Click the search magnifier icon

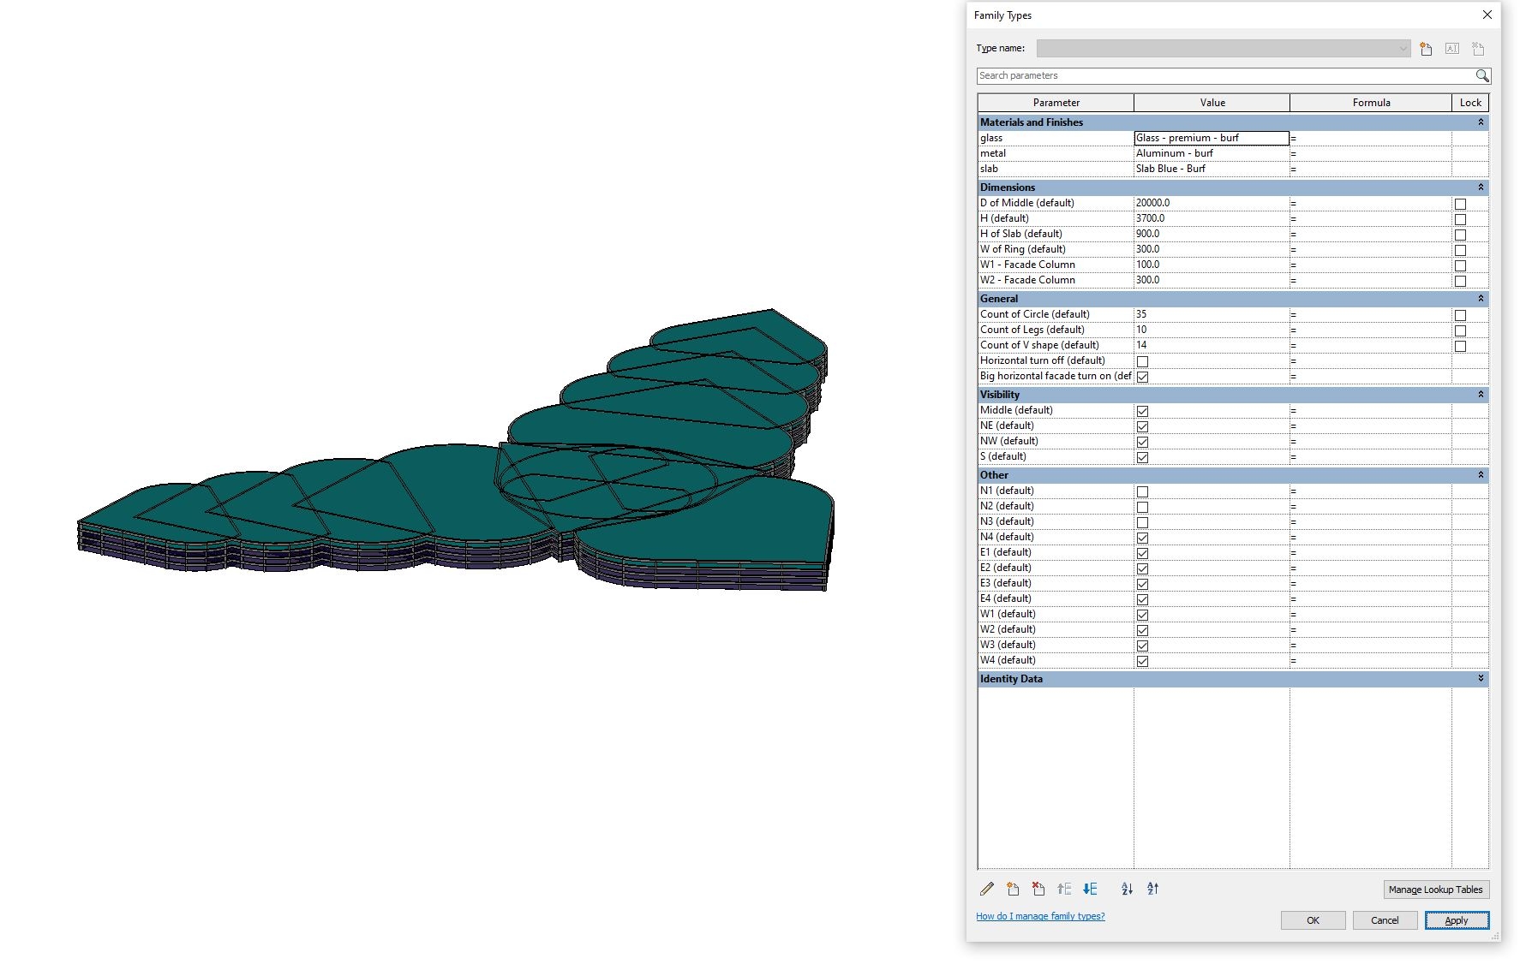pyautogui.click(x=1483, y=76)
